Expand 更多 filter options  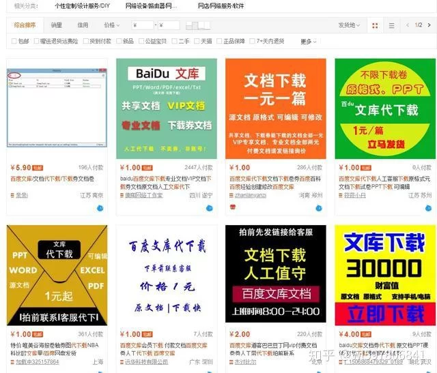309,41
